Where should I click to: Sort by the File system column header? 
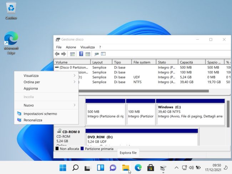pos(144,62)
